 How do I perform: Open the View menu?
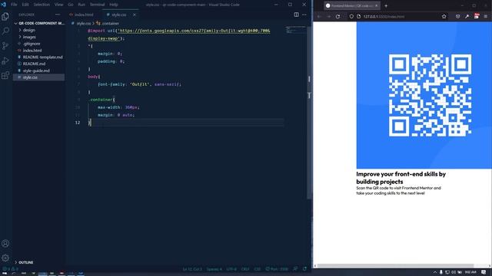click(x=58, y=5)
